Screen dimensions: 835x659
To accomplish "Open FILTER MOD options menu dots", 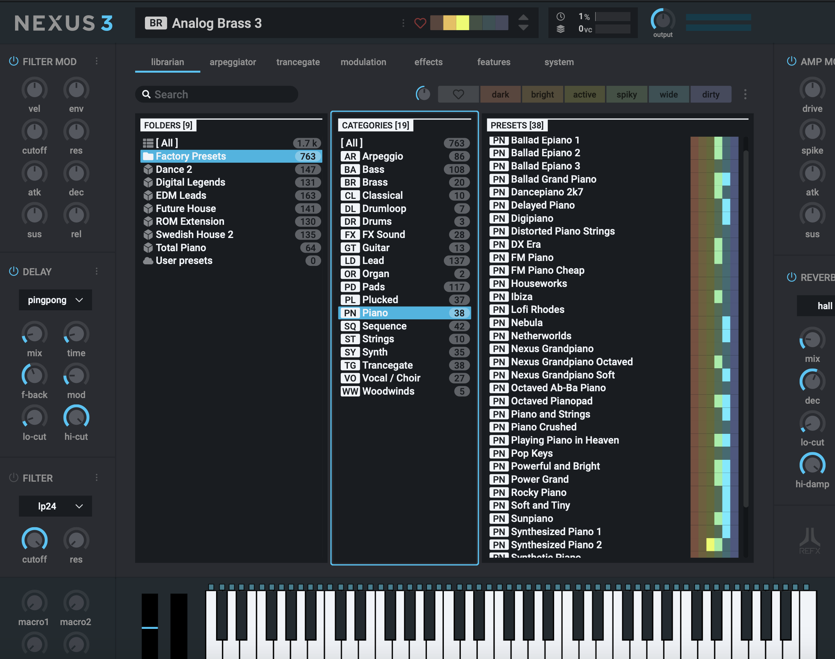I will click(x=96, y=61).
